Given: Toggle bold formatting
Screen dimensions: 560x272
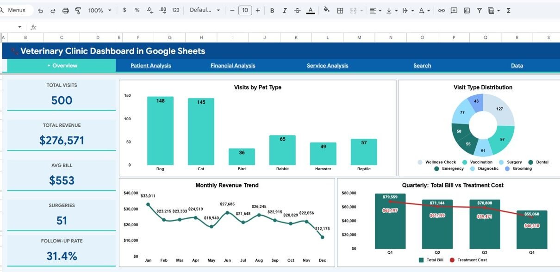Looking at the screenshot, I should tap(272, 10).
